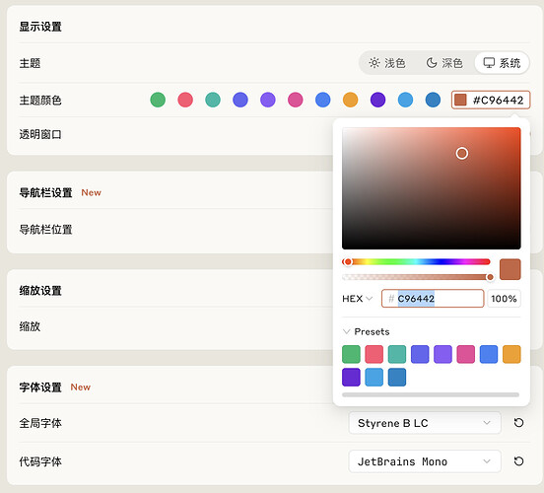Choose the steel blue theme color circle
The height and width of the screenshot is (493, 544).
(433, 100)
